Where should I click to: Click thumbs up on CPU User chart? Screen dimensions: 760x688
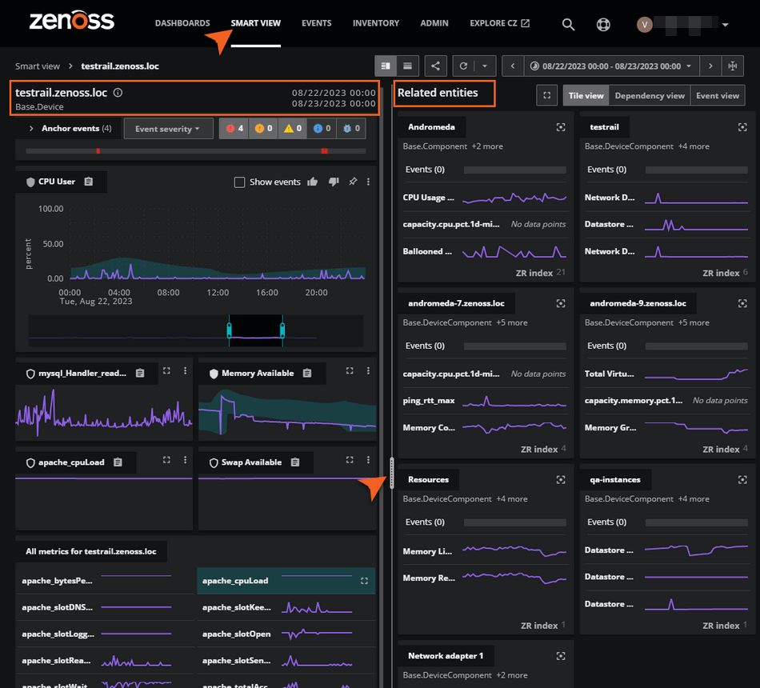(x=312, y=182)
